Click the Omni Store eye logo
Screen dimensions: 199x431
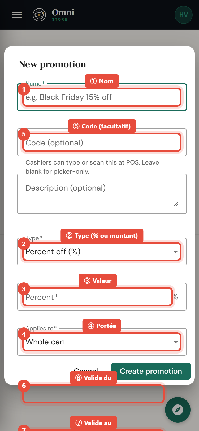[x=39, y=15]
